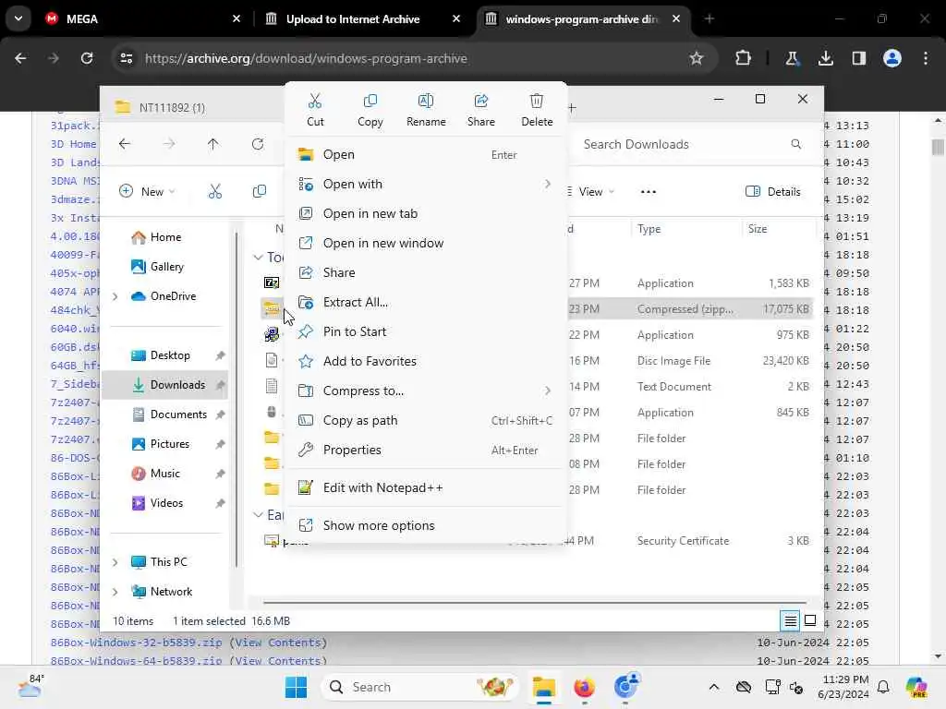Screen dimensions: 946x709
Task: Choose Add to Favorites
Action: point(426,361)
